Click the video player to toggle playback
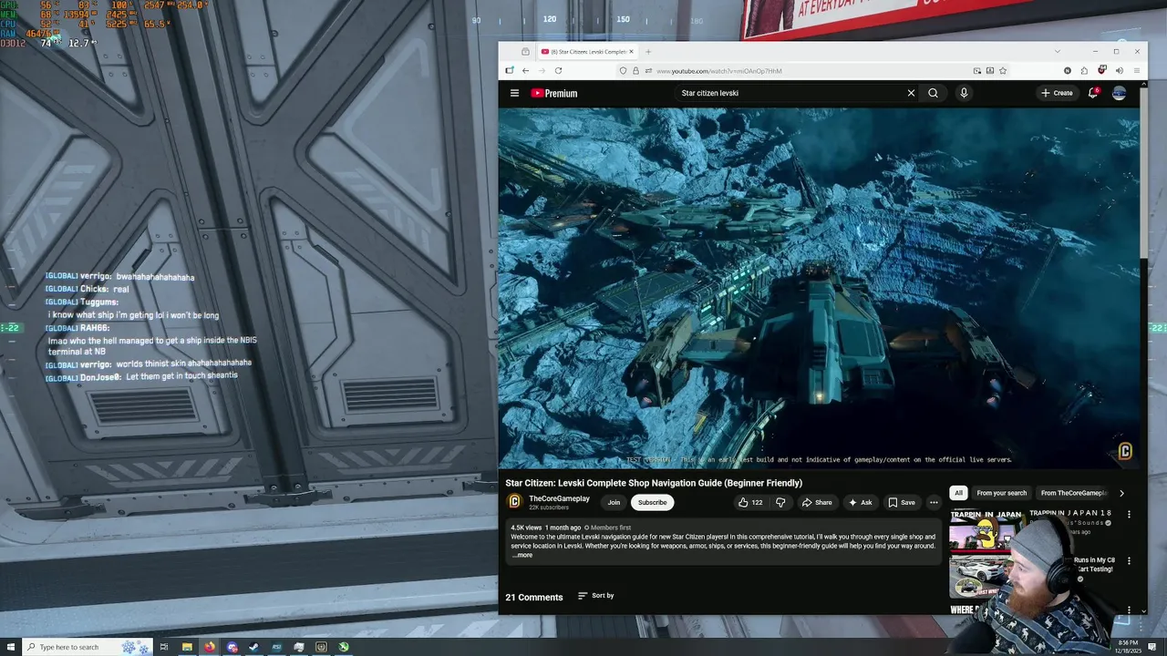 pos(819,288)
